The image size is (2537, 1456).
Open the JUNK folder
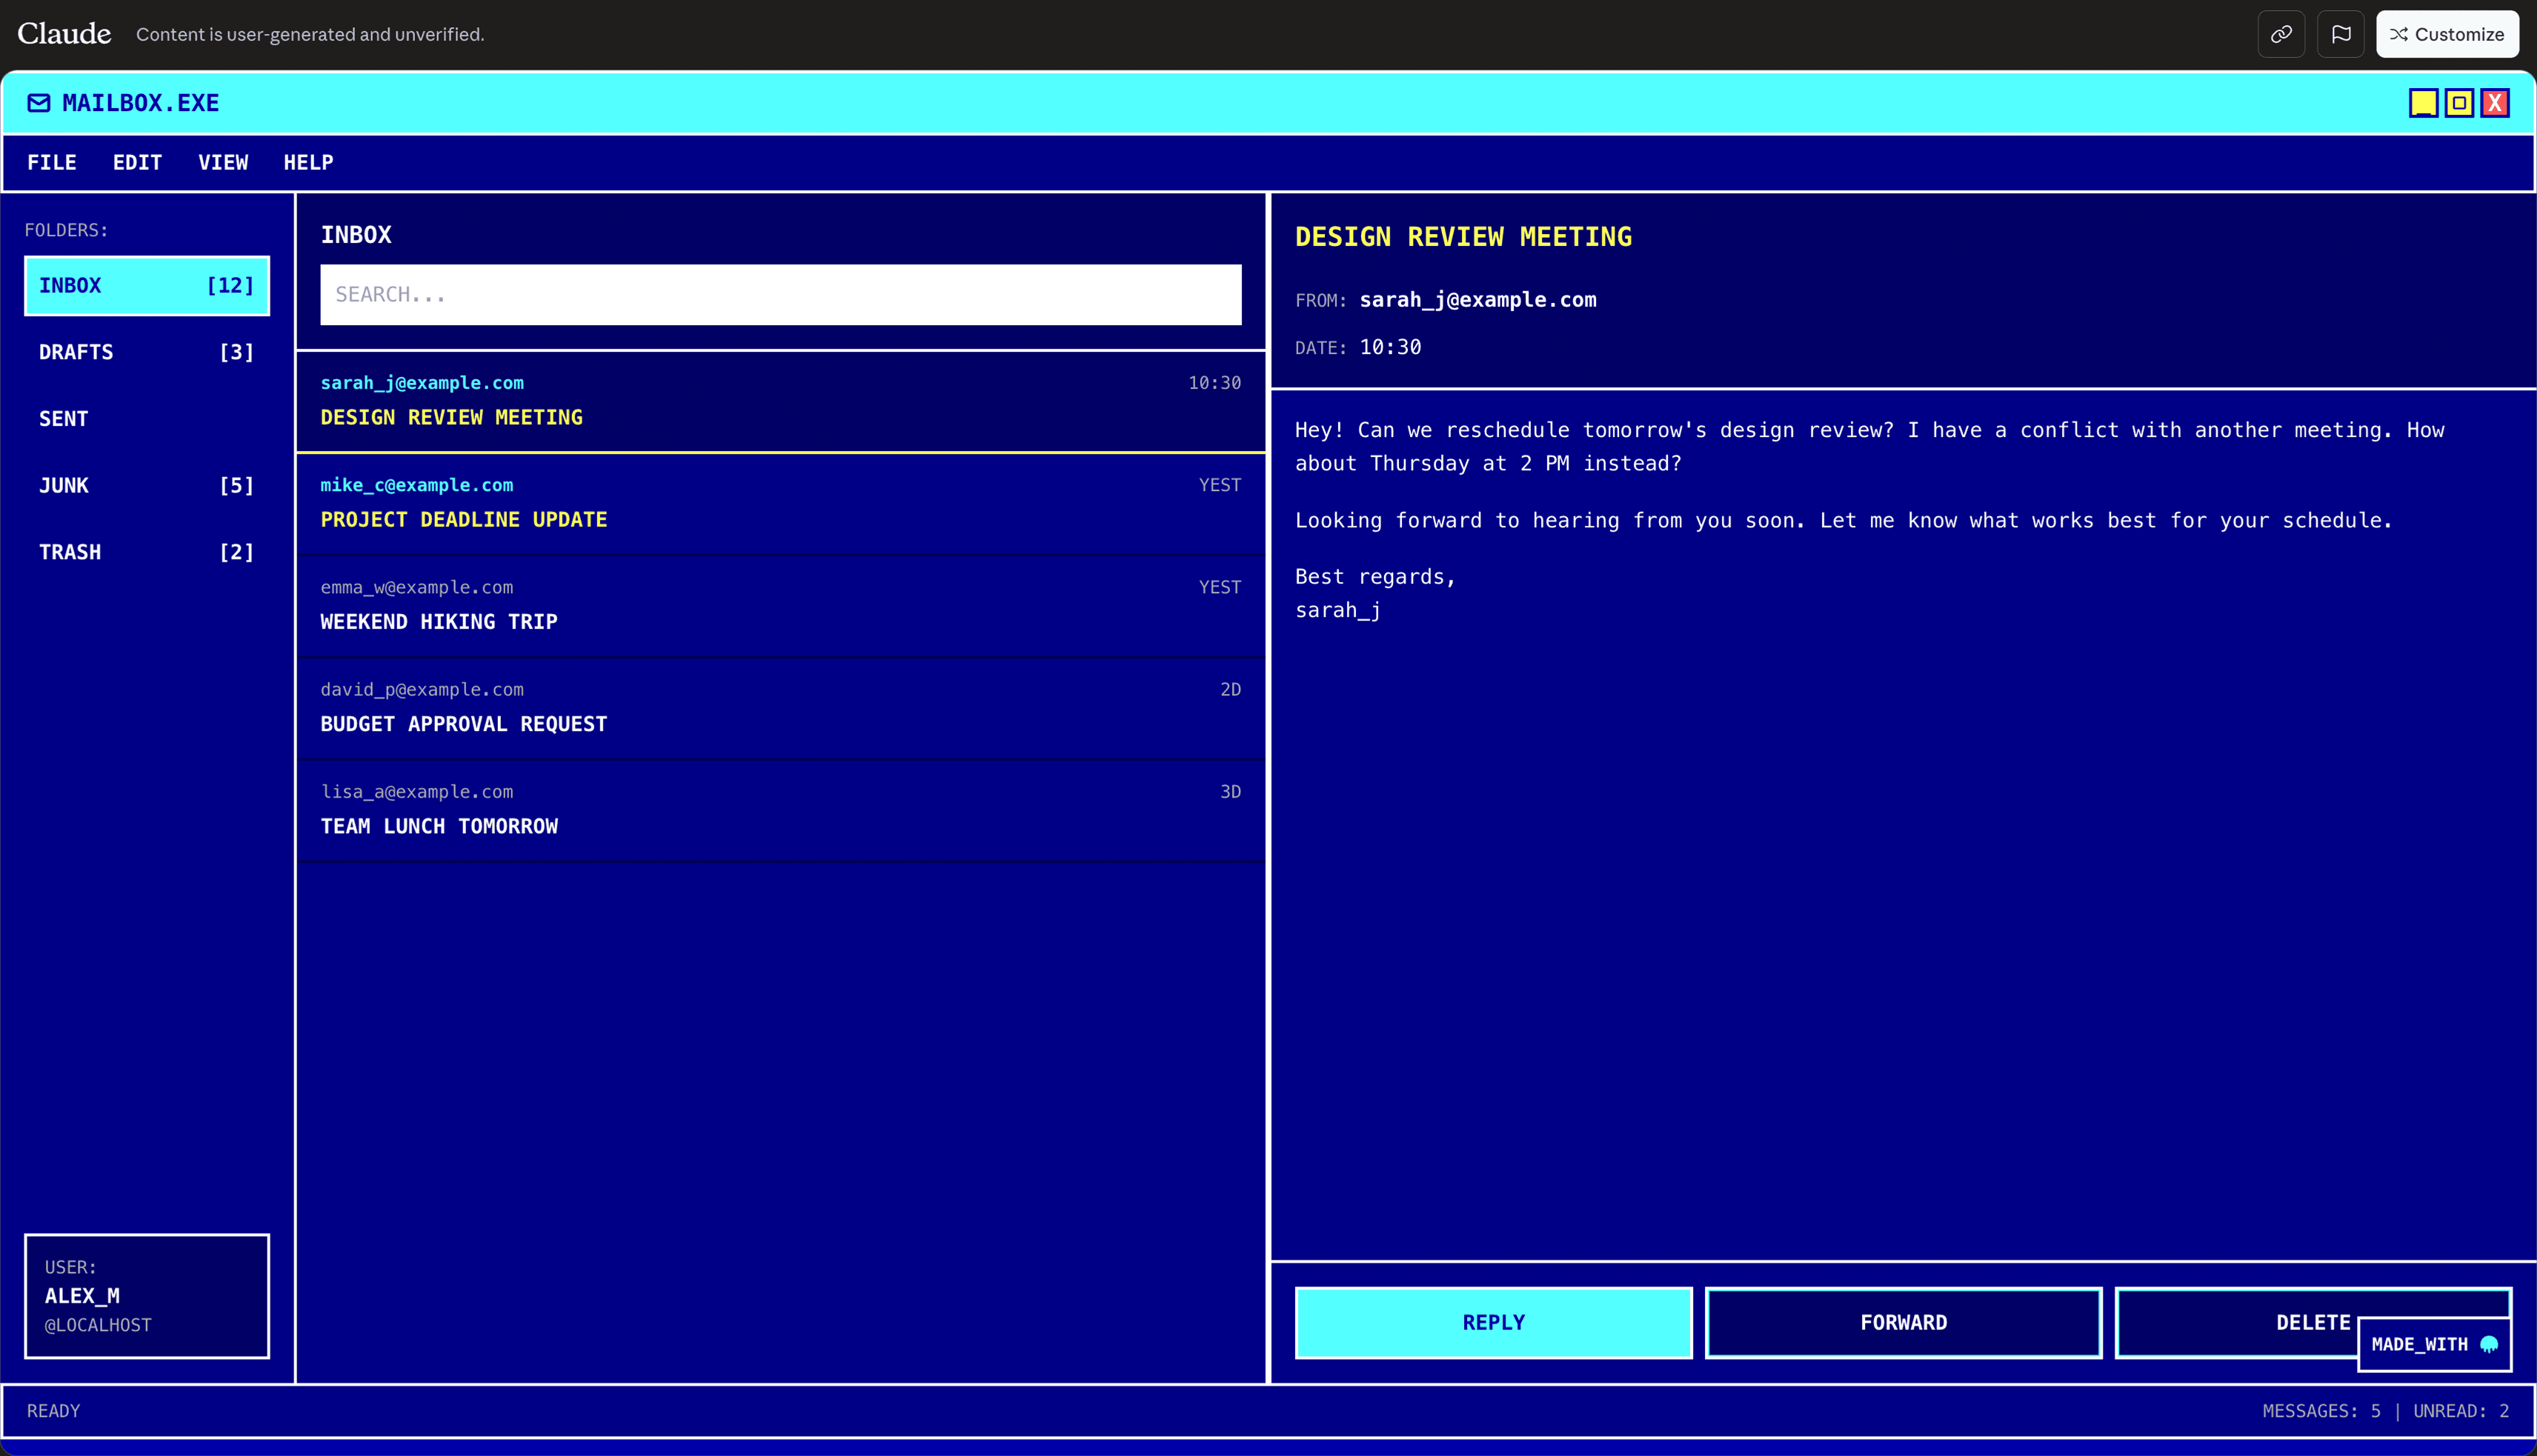tap(147, 485)
